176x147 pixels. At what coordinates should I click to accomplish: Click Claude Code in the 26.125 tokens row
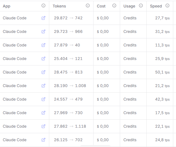(15, 140)
